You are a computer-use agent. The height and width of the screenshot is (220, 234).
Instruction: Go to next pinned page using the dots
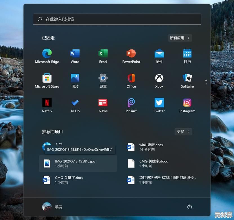(206, 84)
